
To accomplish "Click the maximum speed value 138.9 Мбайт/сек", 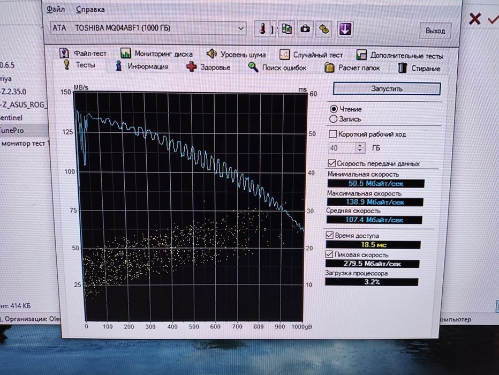I will (x=375, y=202).
